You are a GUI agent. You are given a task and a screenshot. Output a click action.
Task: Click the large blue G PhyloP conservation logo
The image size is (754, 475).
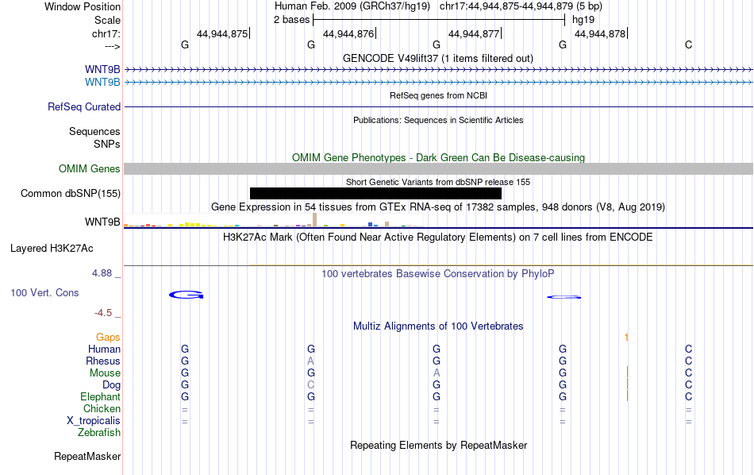pyautogui.click(x=186, y=295)
